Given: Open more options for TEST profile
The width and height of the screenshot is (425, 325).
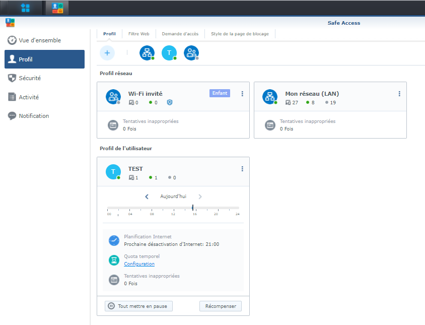Looking at the screenshot, I should click(x=242, y=169).
